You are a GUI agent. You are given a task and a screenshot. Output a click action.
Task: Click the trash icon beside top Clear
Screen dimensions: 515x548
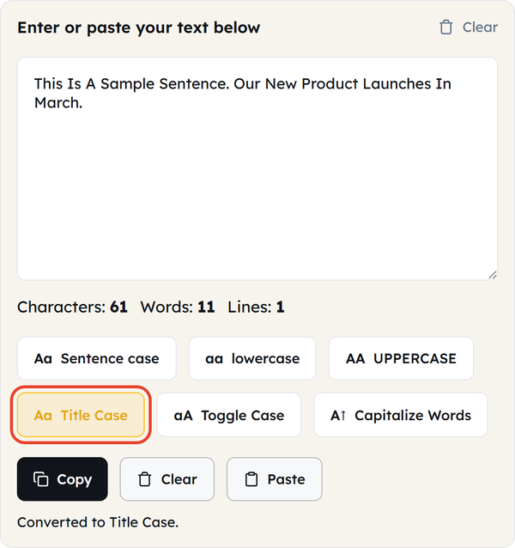tap(445, 27)
